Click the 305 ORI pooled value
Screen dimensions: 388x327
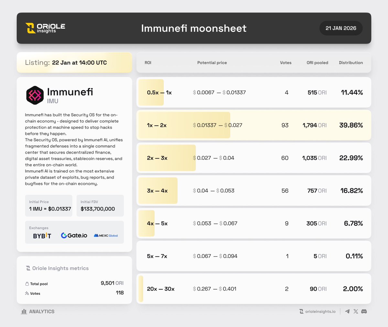[x=317, y=223]
